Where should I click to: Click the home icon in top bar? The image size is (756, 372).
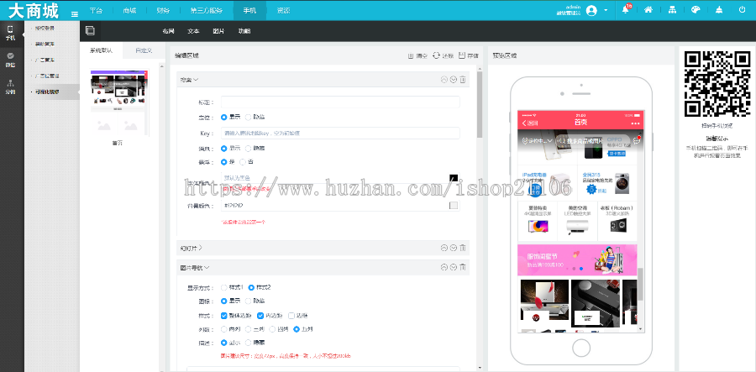(648, 9)
